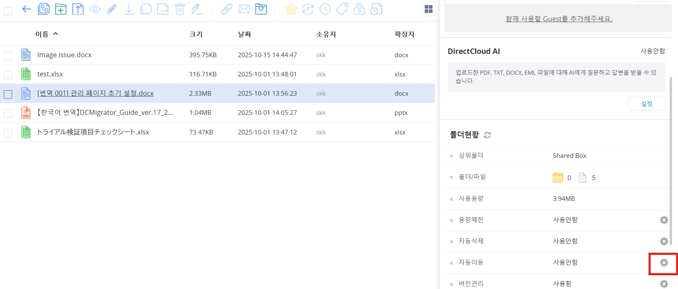Click the trash can delete icon

pyautogui.click(x=180, y=9)
